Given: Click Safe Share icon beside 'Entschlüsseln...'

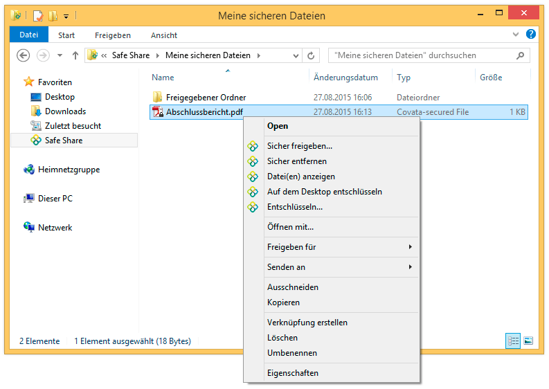Looking at the screenshot, I should (x=253, y=207).
